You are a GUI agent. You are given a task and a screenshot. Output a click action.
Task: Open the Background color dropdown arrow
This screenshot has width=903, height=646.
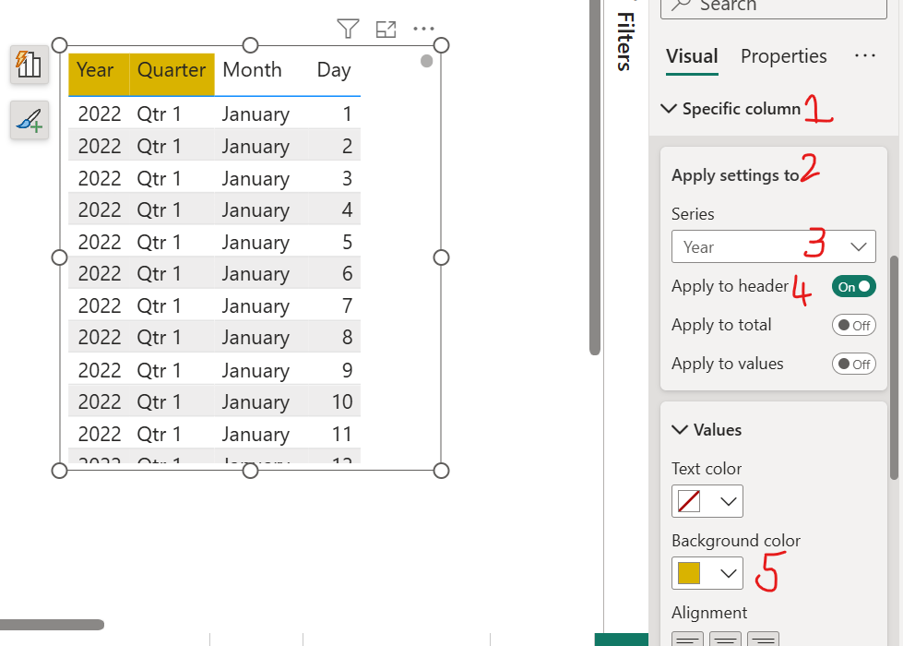coord(729,573)
